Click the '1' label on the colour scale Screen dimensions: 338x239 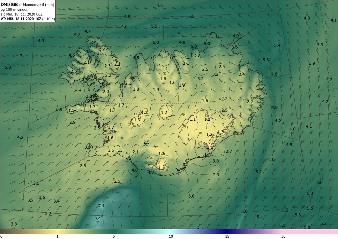coord(57,237)
